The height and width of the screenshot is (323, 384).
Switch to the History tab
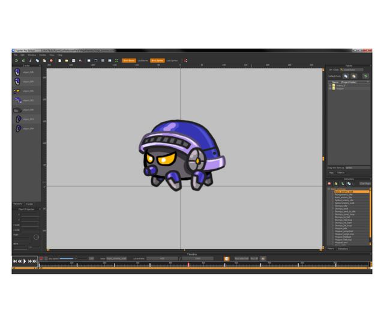pyautogui.click(x=331, y=249)
